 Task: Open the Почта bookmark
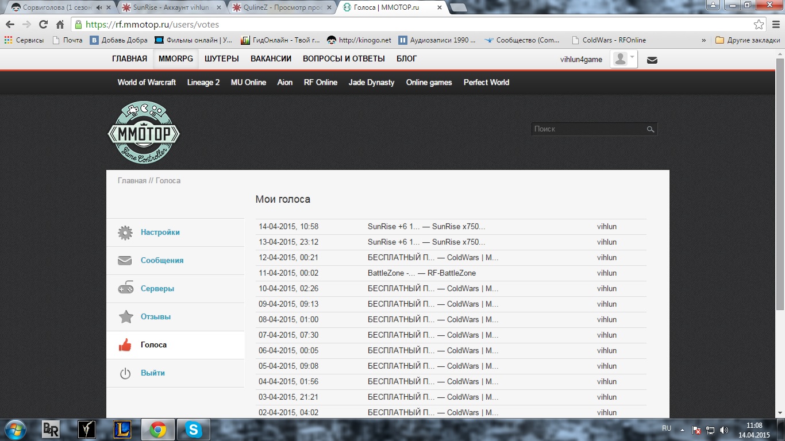click(x=67, y=40)
